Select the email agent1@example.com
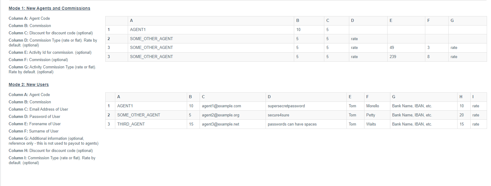Viewport: 491px width, 186px height. pos(221,106)
